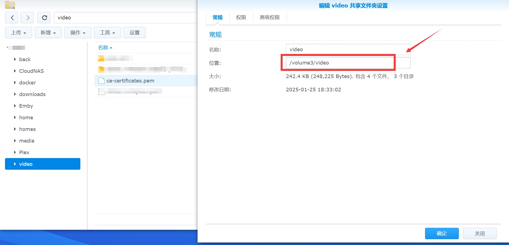Switch to the 权限 tab

(241, 17)
